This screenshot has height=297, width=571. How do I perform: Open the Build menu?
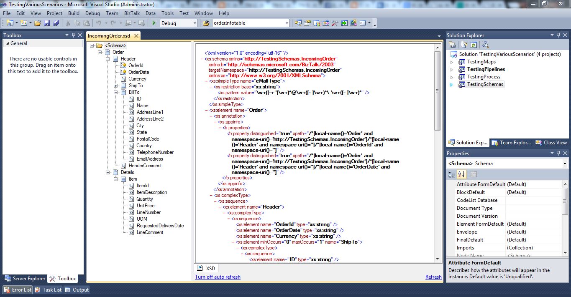click(x=74, y=13)
